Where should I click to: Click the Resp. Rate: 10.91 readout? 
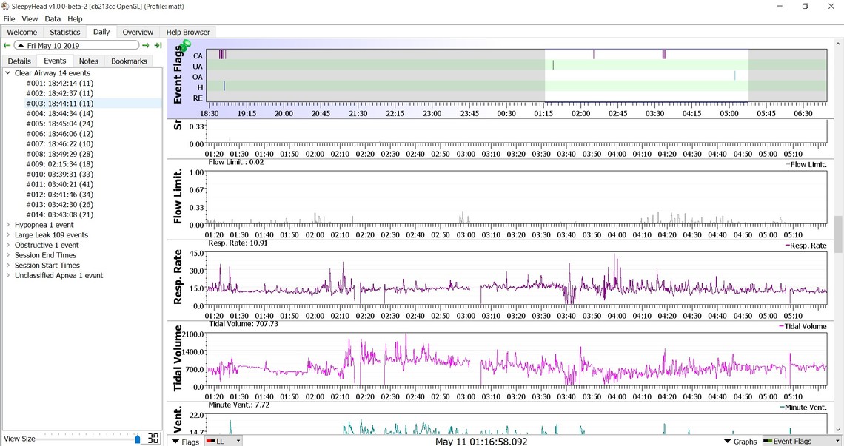(x=238, y=243)
